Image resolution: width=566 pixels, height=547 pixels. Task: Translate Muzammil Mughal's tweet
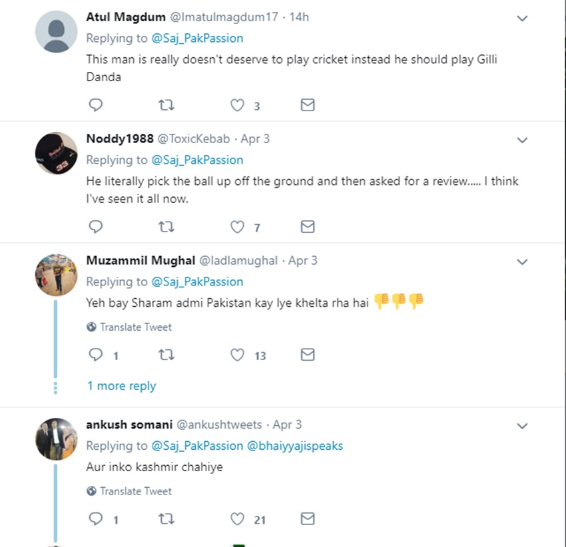(135, 327)
